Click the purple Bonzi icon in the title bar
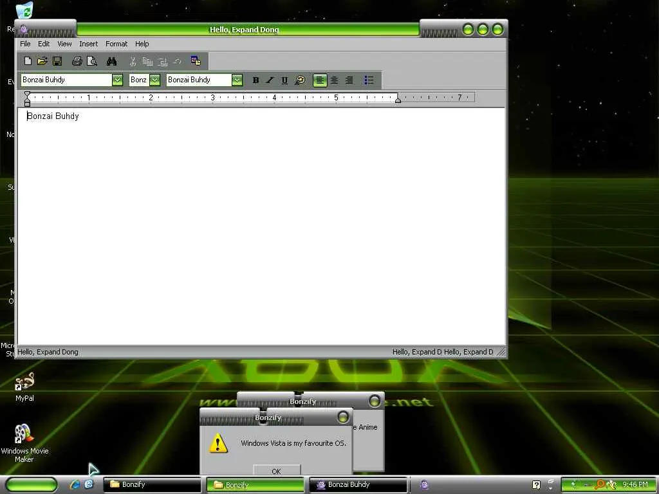The height and width of the screenshot is (494, 659). 24,30
